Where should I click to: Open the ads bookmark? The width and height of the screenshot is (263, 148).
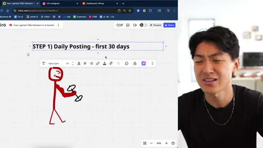tap(67, 17)
